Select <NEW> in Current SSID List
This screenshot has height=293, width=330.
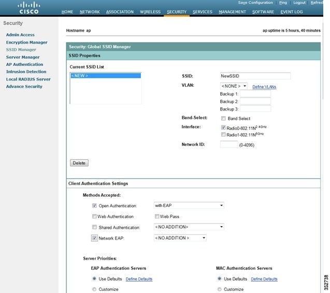(x=106, y=76)
